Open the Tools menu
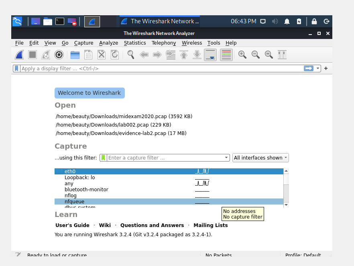Viewport: 354px width, 266px height. point(214,43)
